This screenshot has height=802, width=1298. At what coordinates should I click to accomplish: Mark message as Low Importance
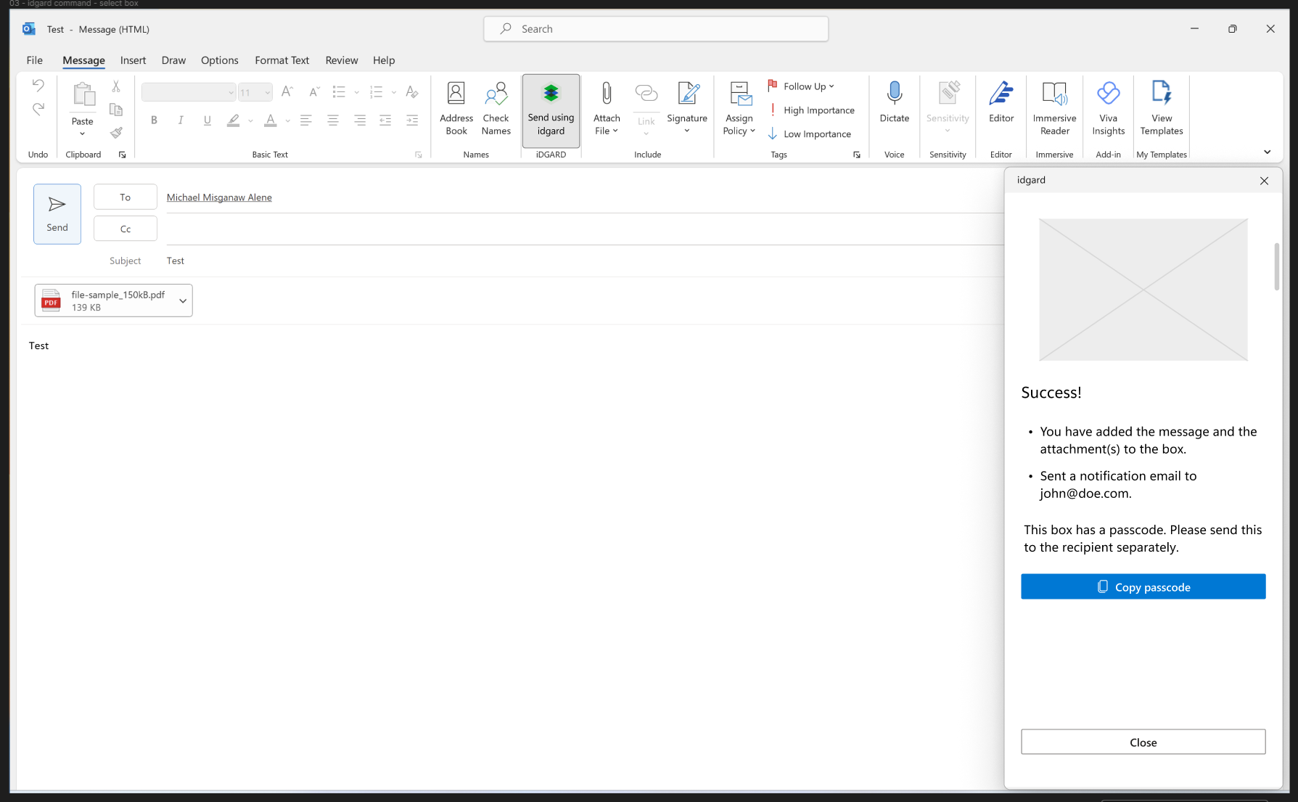point(810,134)
